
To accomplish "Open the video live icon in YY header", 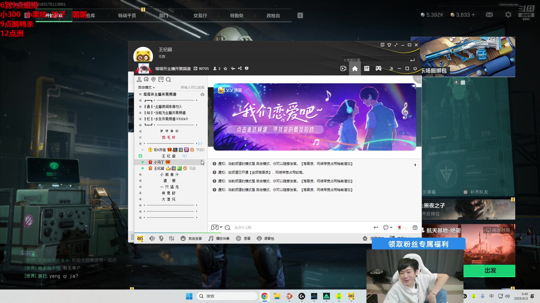I will coord(343,68).
